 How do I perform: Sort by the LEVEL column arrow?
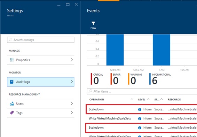148,99
